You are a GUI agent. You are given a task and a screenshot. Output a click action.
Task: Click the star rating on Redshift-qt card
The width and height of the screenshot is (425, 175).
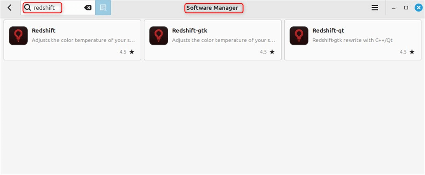tap(412, 52)
